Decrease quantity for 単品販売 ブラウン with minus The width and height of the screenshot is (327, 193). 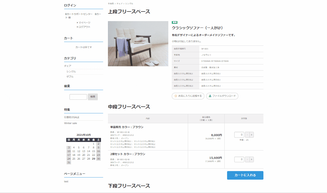[x=247, y=135]
